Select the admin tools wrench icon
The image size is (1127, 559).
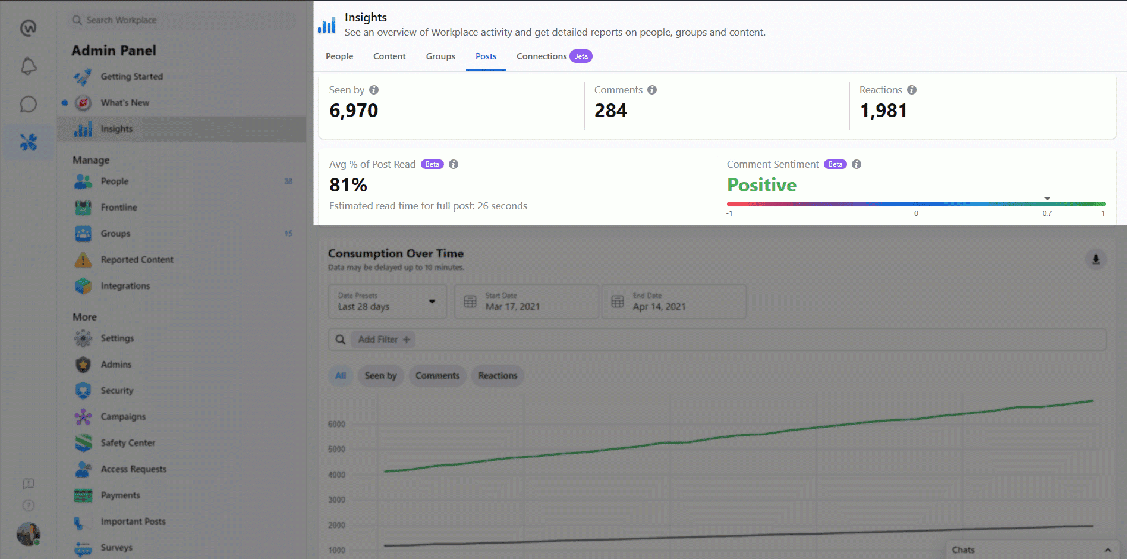[29, 142]
